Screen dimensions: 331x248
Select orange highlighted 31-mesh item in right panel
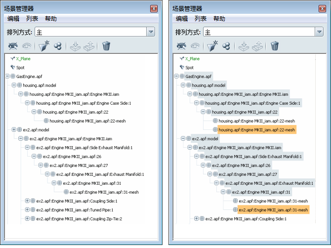[273, 210]
